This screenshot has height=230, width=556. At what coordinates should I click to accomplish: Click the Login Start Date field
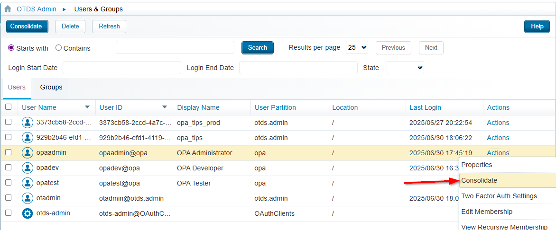pyautogui.click(x=122, y=68)
